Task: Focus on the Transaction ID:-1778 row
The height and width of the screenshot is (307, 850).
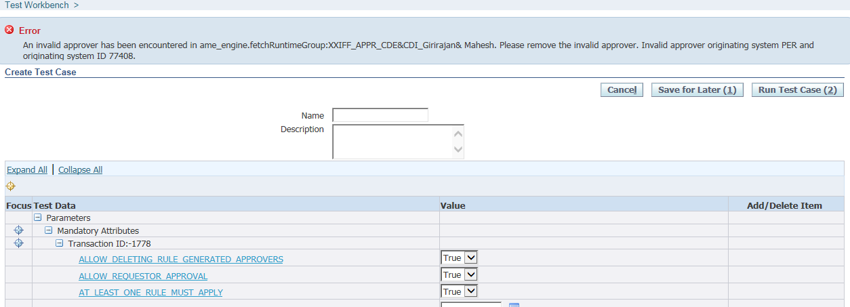Action: click(18, 243)
